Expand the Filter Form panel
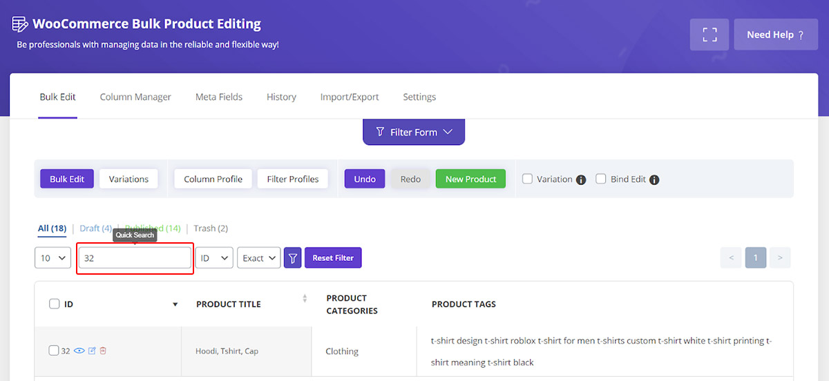This screenshot has width=829, height=381. pyautogui.click(x=414, y=132)
